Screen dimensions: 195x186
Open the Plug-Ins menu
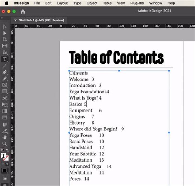137,3
